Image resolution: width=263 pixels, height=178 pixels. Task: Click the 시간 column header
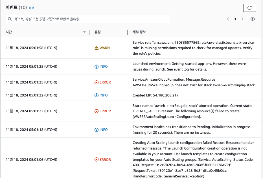click(9, 32)
